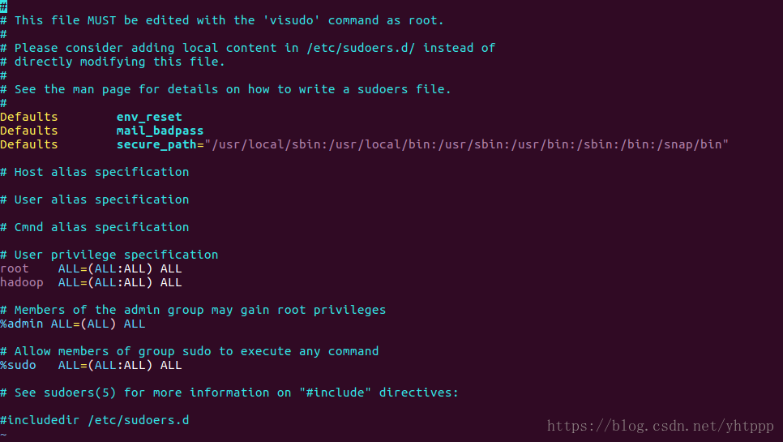Click the '# User alias specification' comment

[95, 200]
